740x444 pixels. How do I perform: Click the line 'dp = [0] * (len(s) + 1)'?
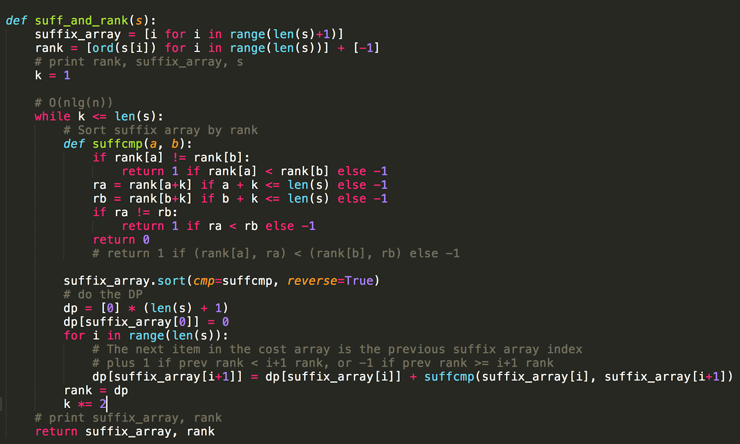tap(146, 308)
